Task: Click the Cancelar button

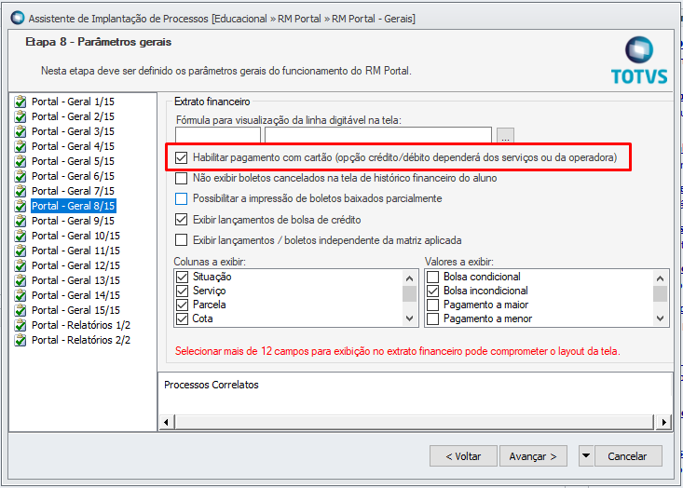Action: coord(628,455)
